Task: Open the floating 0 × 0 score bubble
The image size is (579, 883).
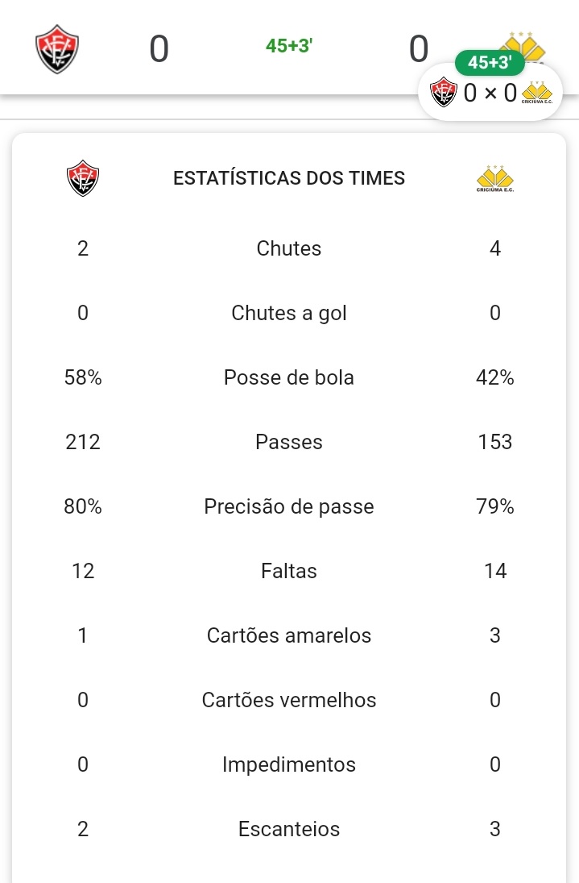Action: pos(490,92)
